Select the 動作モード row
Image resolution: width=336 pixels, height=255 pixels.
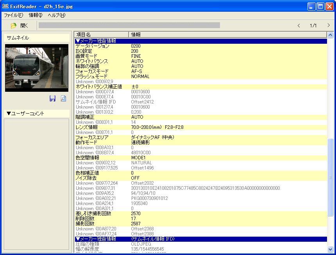tap(201, 143)
